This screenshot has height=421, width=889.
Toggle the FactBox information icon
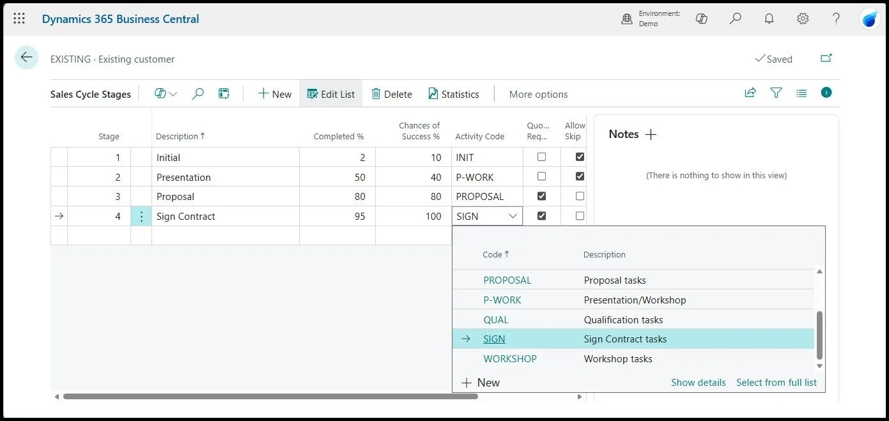coord(826,93)
